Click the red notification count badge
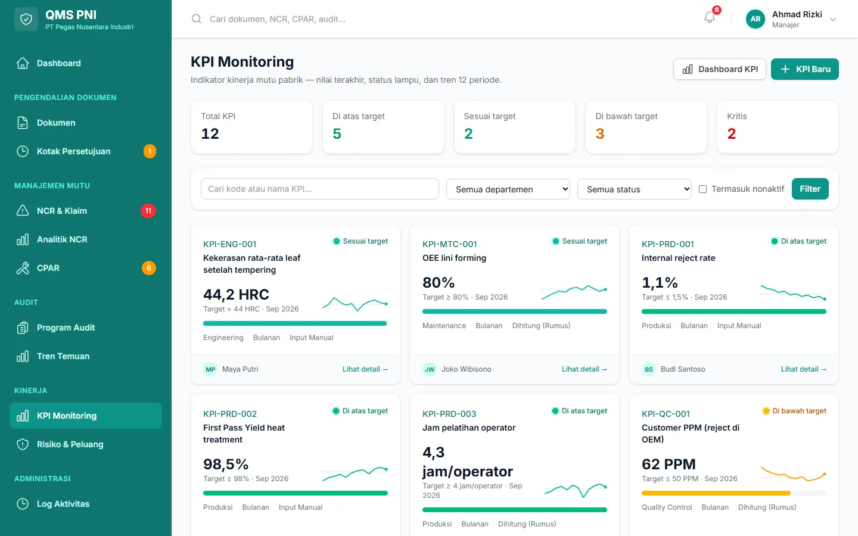This screenshot has height=536, width=858. click(717, 10)
